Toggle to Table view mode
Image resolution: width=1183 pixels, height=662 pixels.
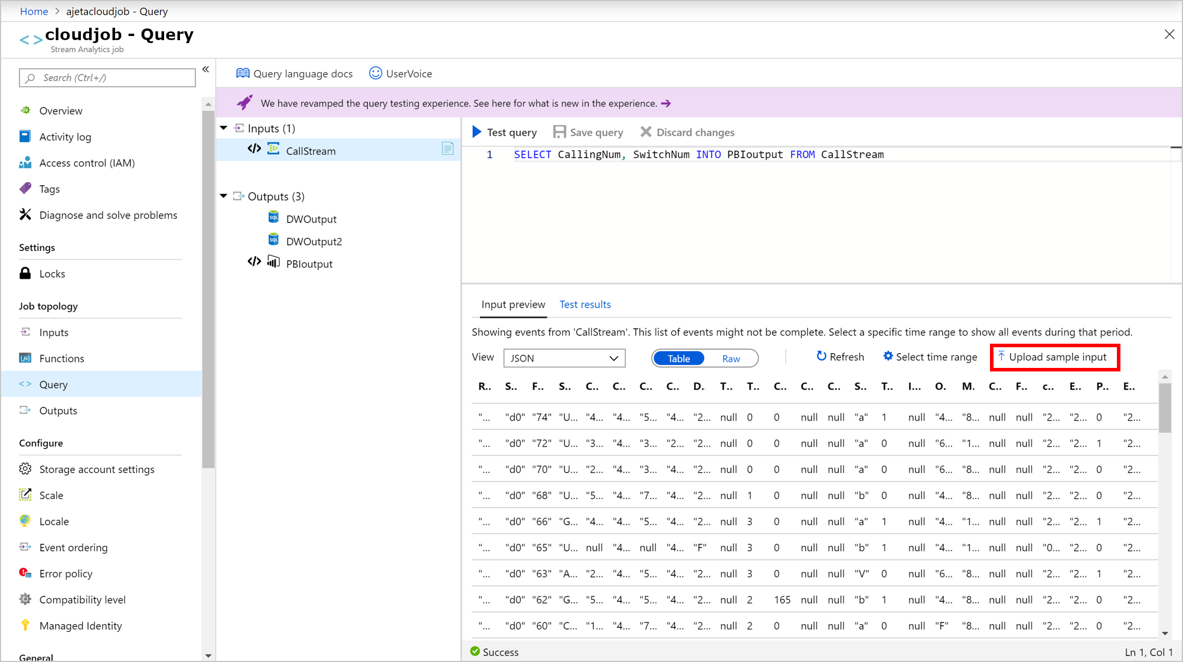678,358
